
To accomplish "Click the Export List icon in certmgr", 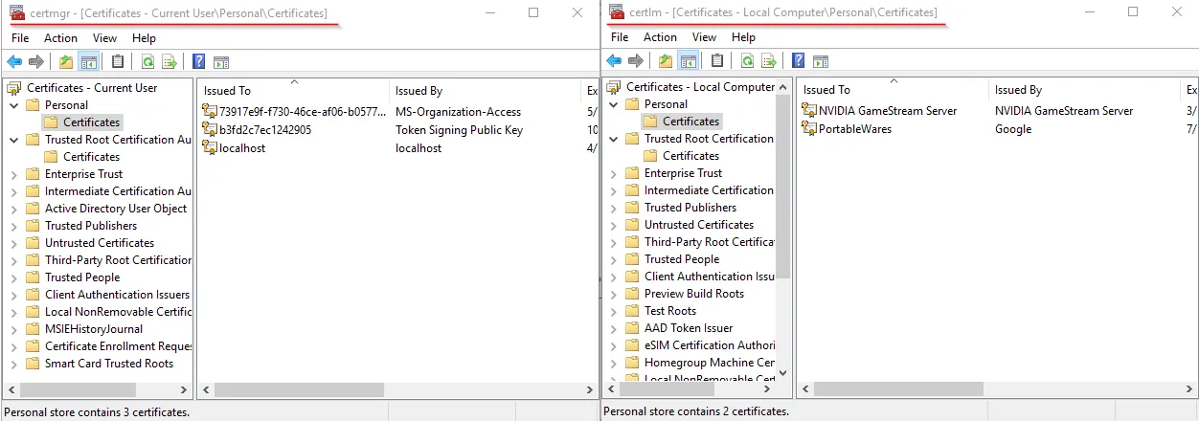I will 170,62.
